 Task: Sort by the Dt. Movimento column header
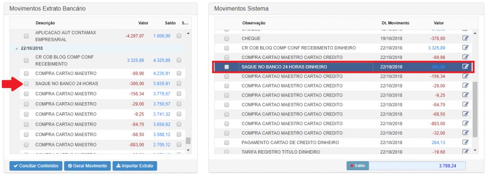[x=395, y=23]
